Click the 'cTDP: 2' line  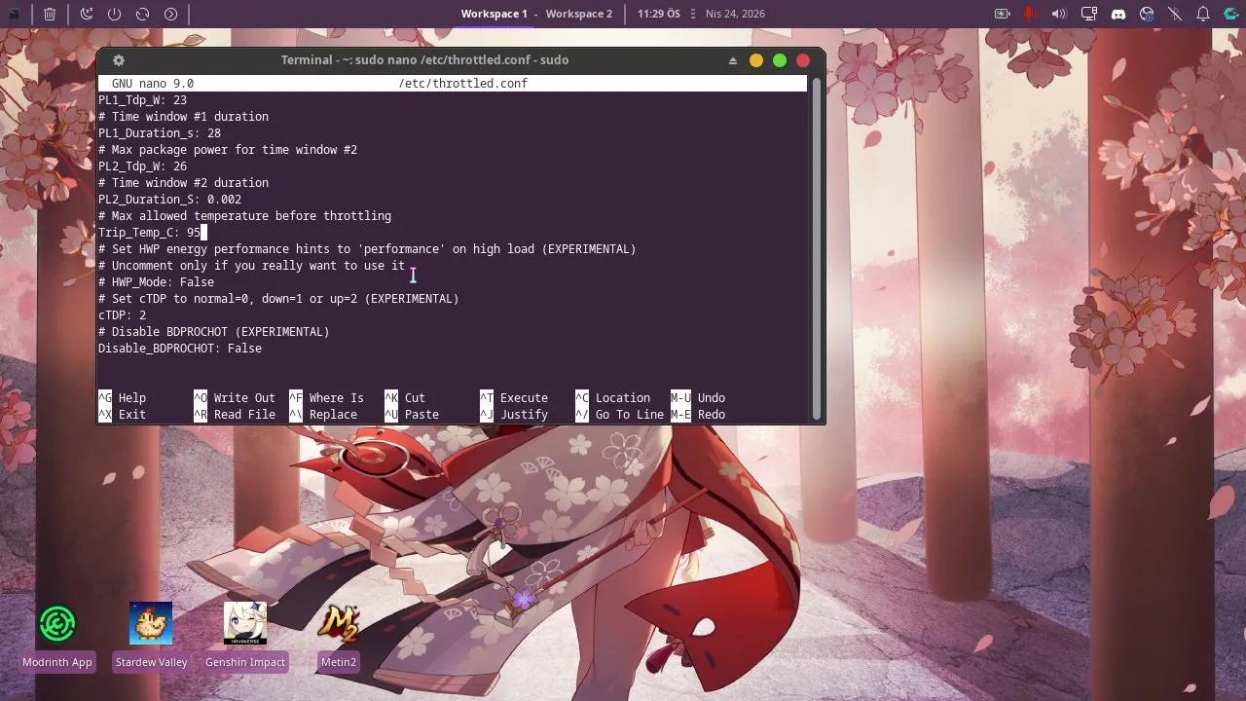[x=122, y=315]
